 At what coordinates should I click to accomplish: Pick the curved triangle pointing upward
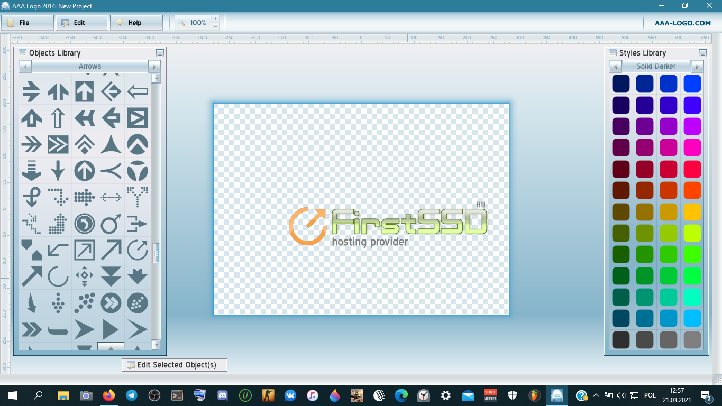tap(111, 144)
